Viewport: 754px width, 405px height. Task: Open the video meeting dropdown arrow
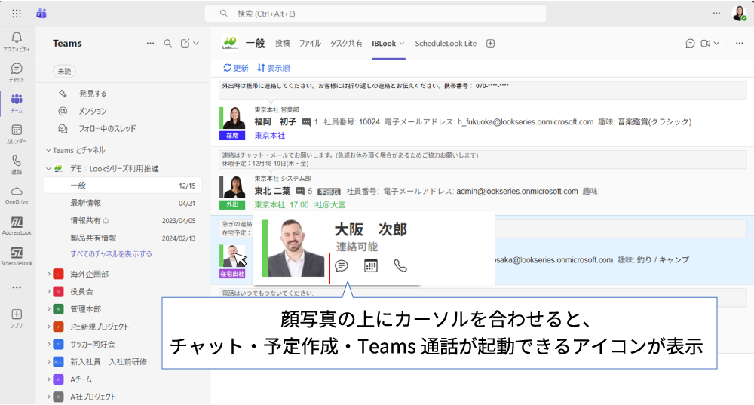716,44
